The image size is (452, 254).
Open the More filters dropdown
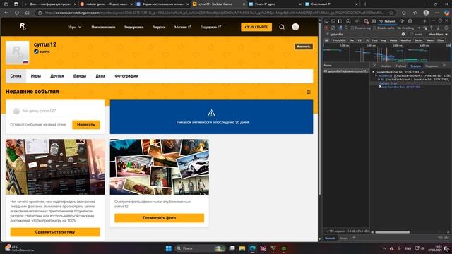[x=438, y=35]
